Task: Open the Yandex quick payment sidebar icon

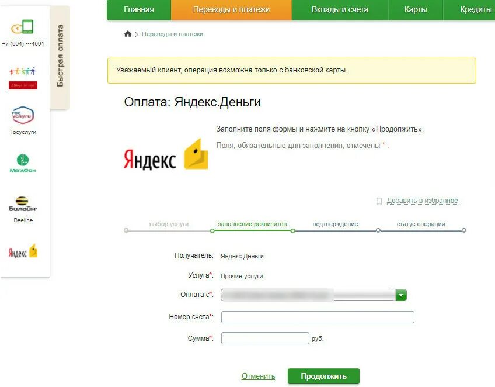Action: click(x=23, y=251)
